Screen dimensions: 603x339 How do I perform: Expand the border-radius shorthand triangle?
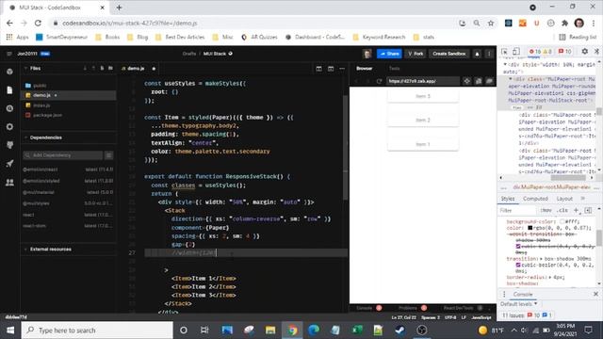click(x=550, y=277)
